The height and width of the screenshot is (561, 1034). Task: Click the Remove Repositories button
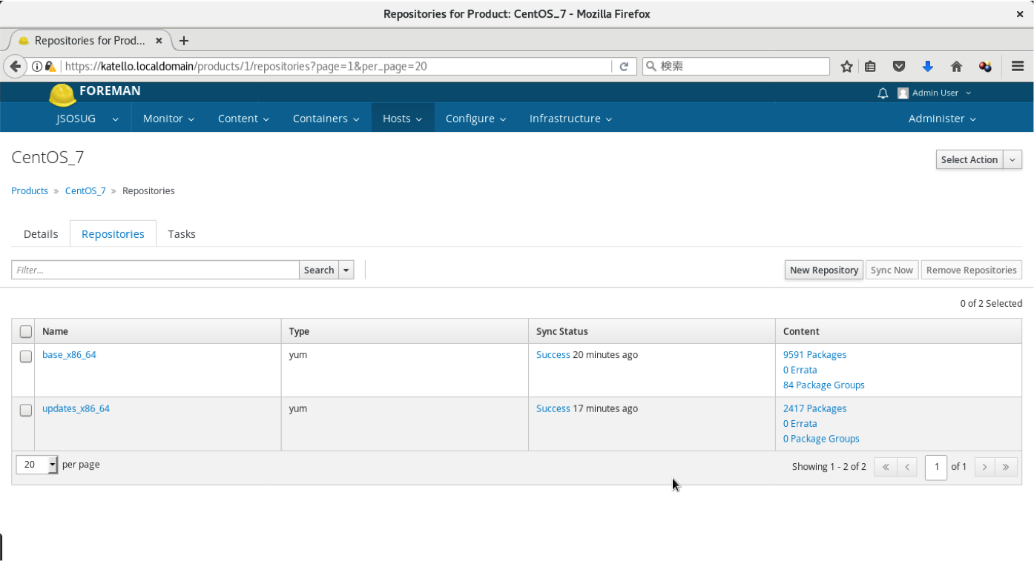coord(972,270)
